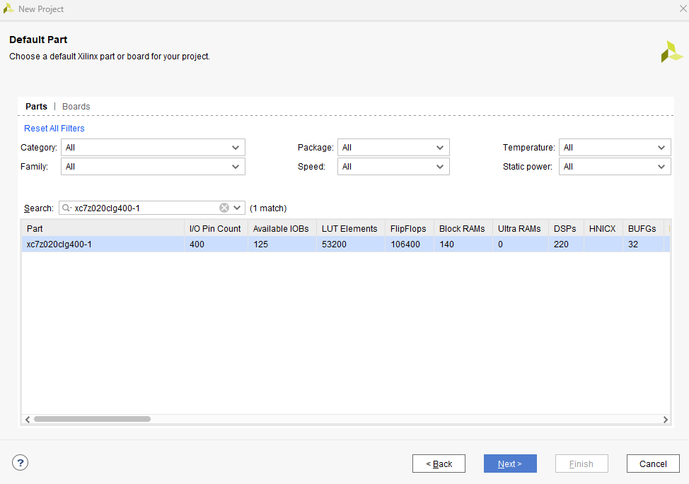Click the (1 match) result label
This screenshot has width=689, height=484.
[x=268, y=208]
